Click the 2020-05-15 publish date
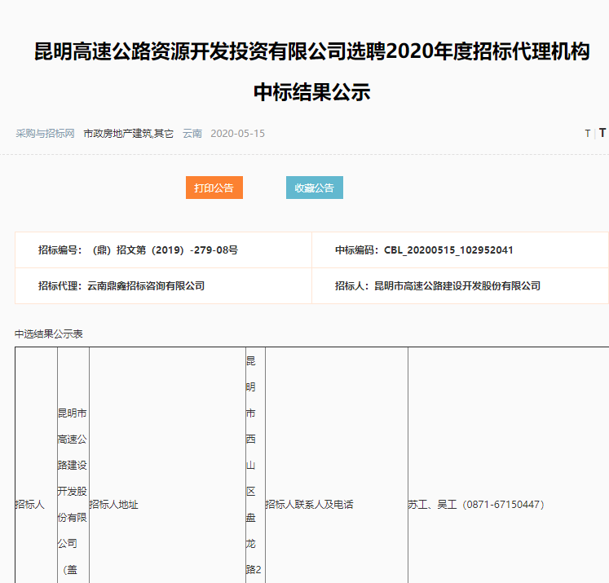609x583 pixels. 237,134
